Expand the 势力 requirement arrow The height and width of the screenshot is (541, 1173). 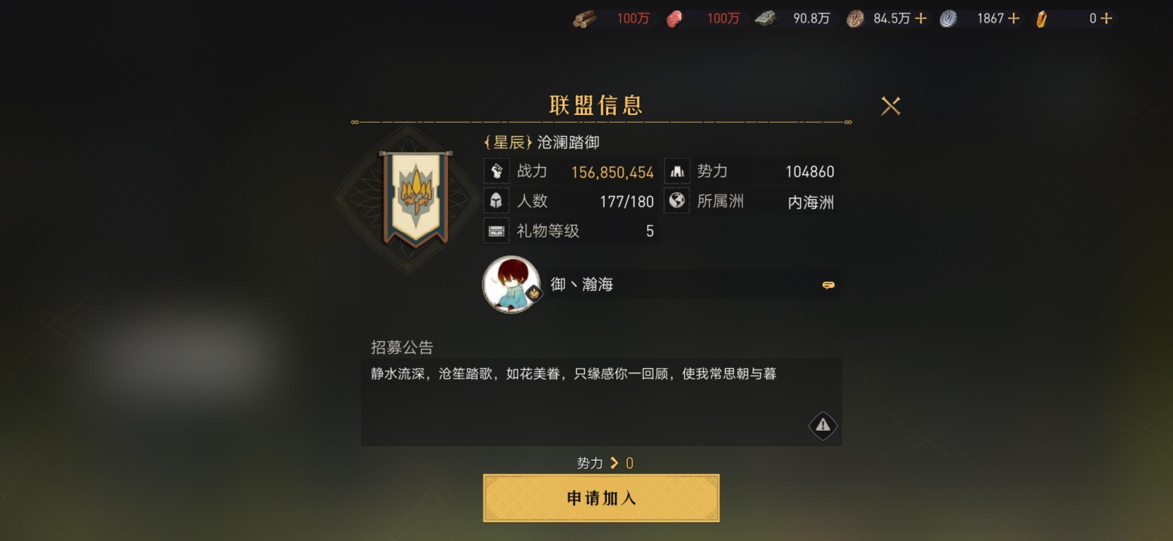[614, 463]
